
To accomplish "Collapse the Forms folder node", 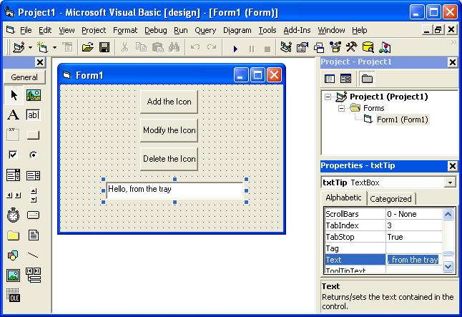I will point(341,108).
